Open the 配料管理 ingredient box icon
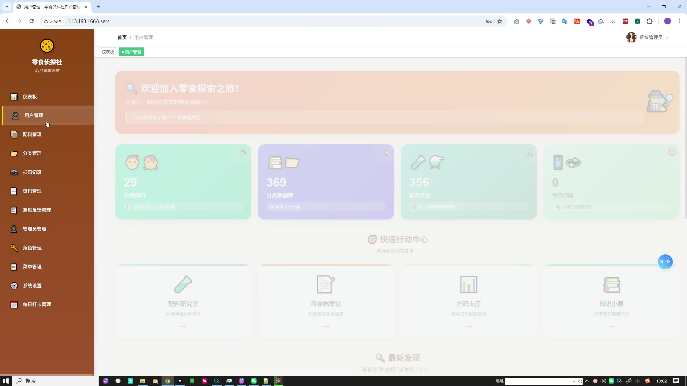Viewport: 687px width, 386px height. tap(14, 134)
